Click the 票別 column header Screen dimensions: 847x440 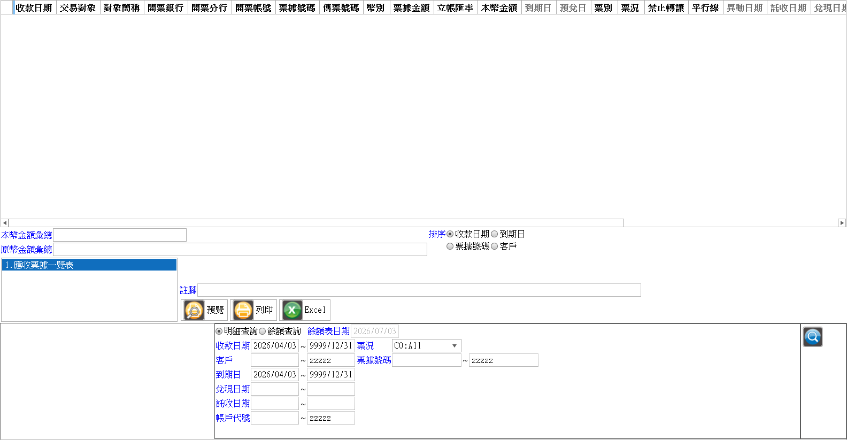click(604, 7)
